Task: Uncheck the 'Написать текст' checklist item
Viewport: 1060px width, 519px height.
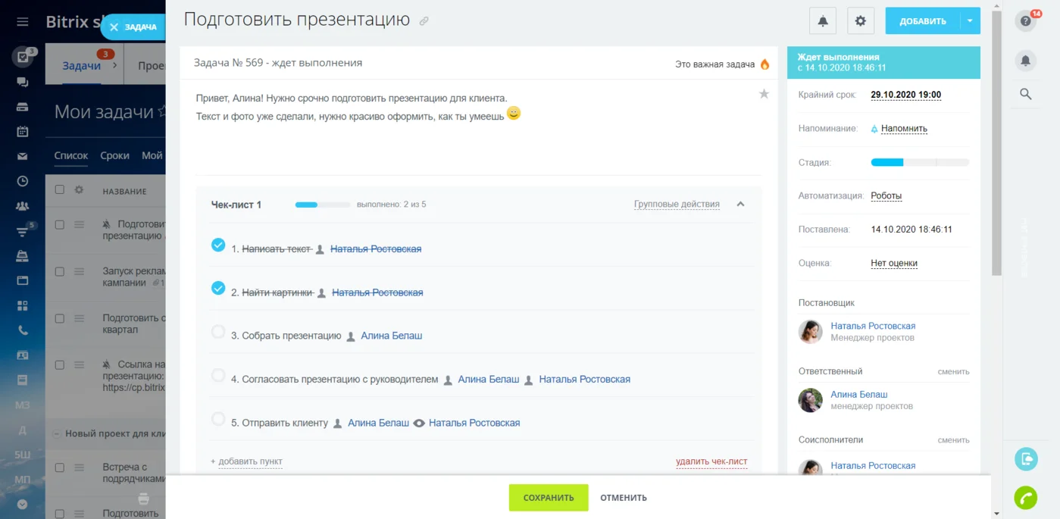Action: coord(218,245)
